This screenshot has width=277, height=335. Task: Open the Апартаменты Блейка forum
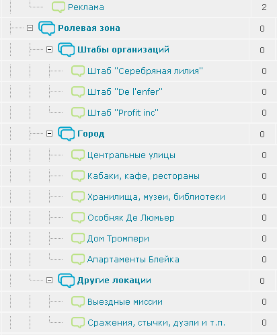(133, 260)
